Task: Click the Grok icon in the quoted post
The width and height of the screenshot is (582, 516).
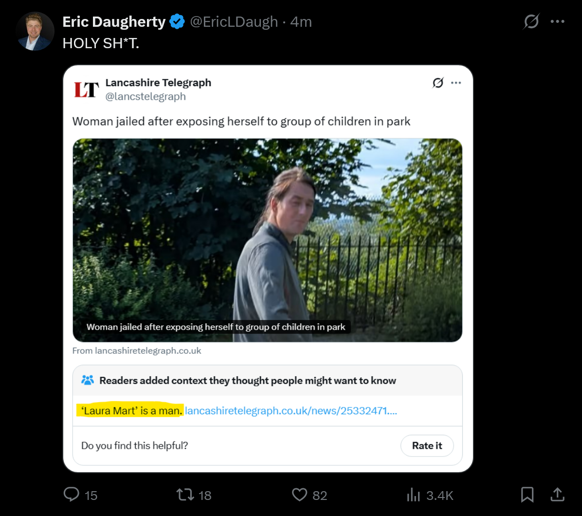Action: pyautogui.click(x=438, y=83)
